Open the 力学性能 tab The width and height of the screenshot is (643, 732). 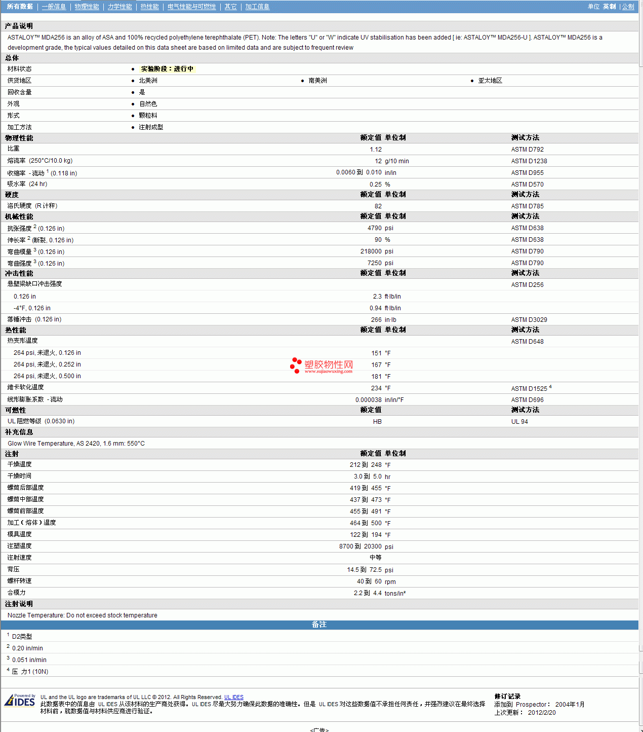point(119,7)
